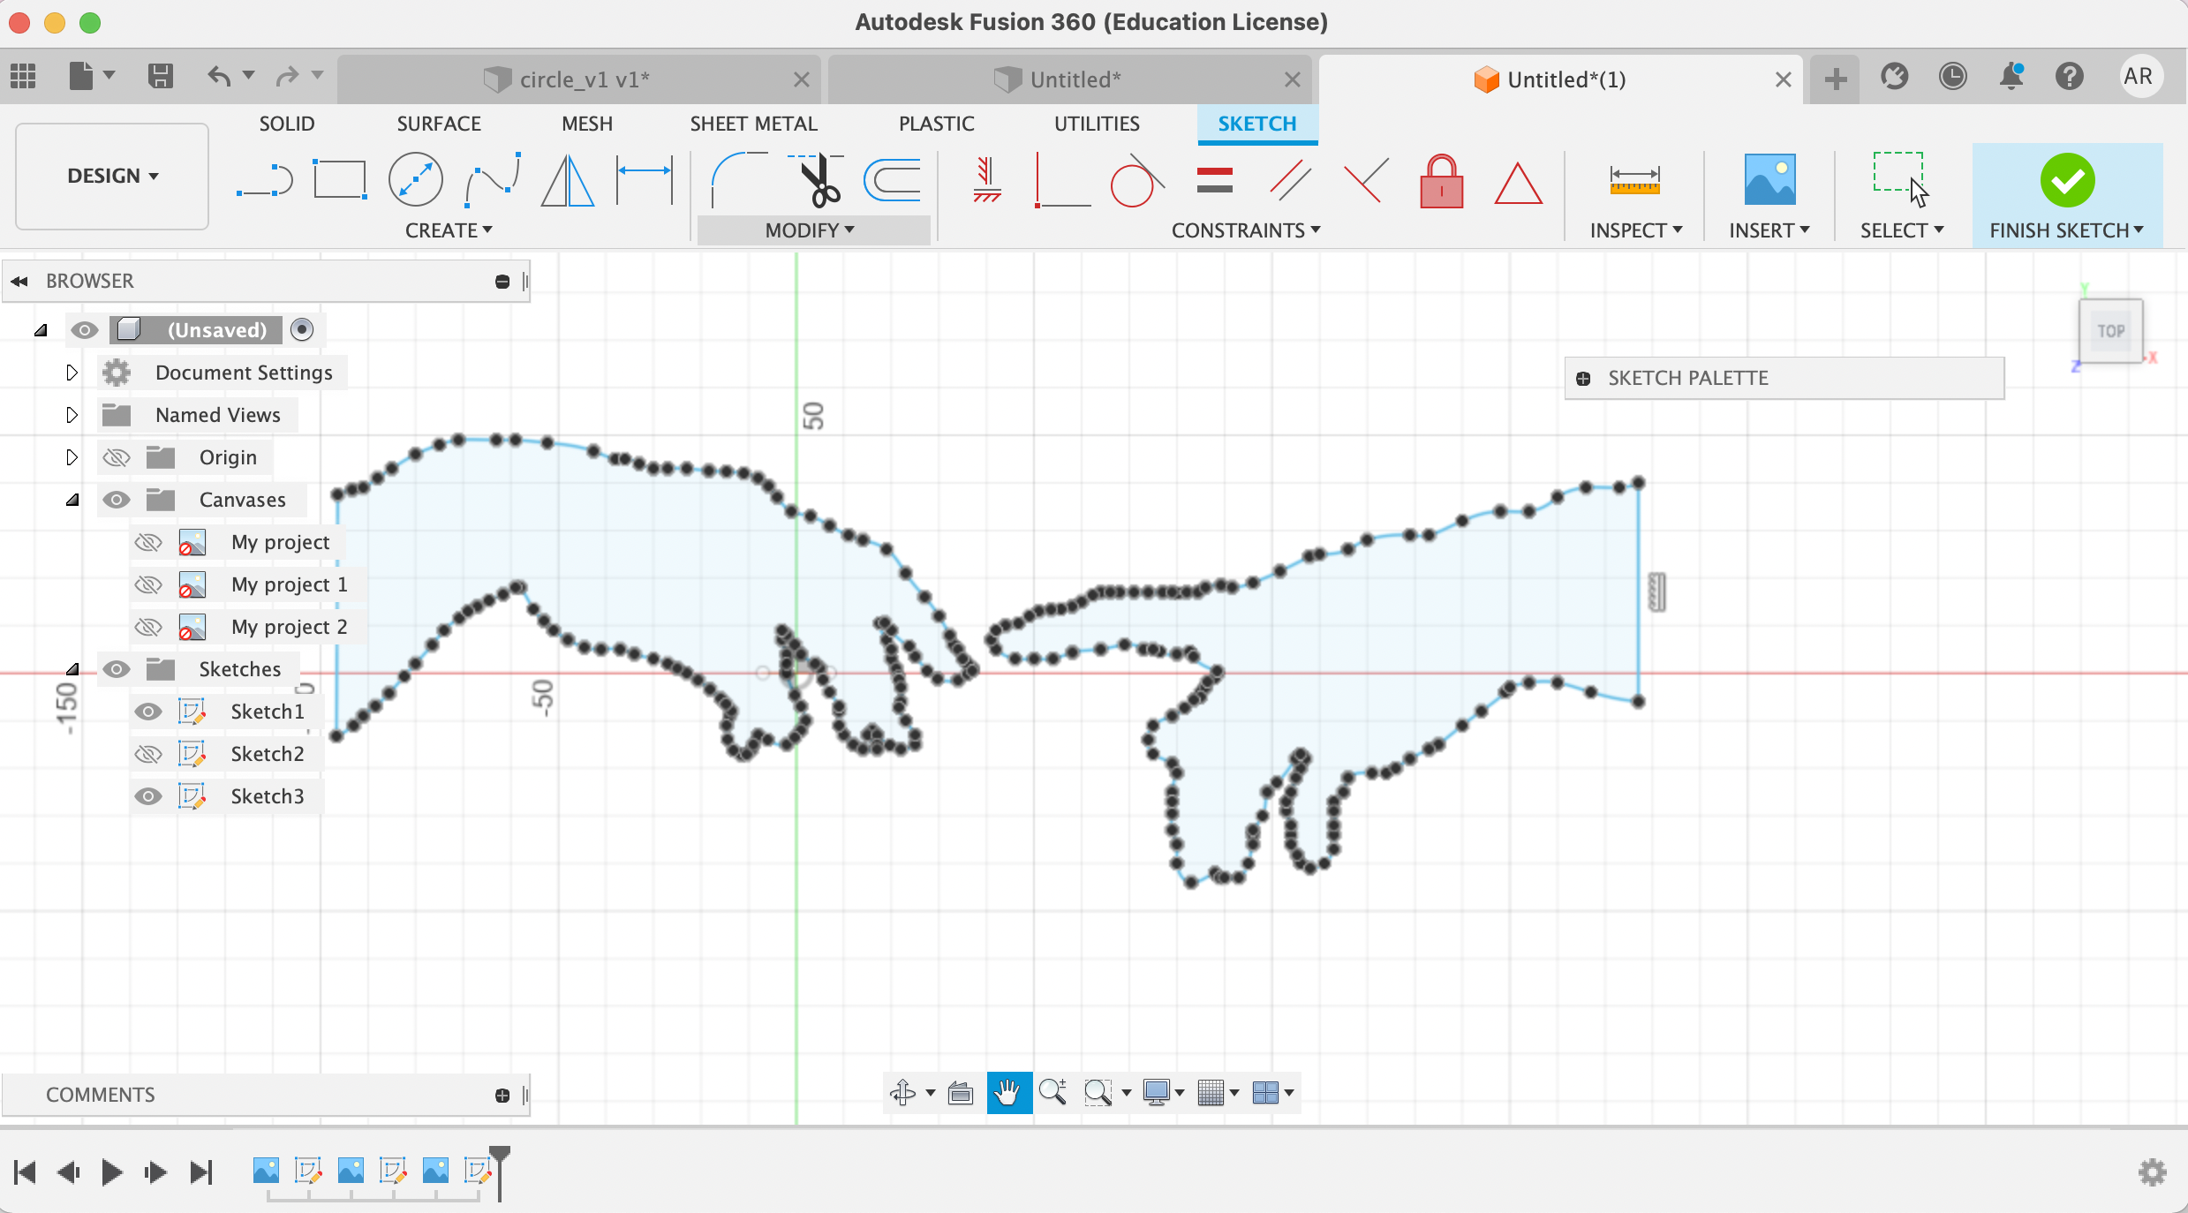The height and width of the screenshot is (1213, 2188).
Task: Open the CONSTRAINTS dropdown menu
Action: pyautogui.click(x=1246, y=230)
